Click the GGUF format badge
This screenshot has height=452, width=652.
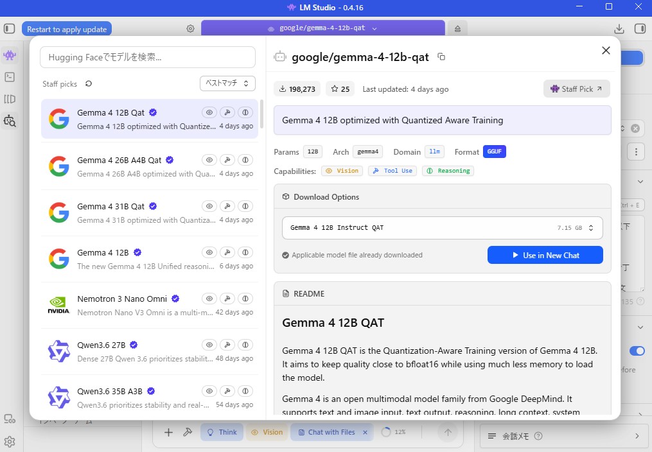[495, 152]
